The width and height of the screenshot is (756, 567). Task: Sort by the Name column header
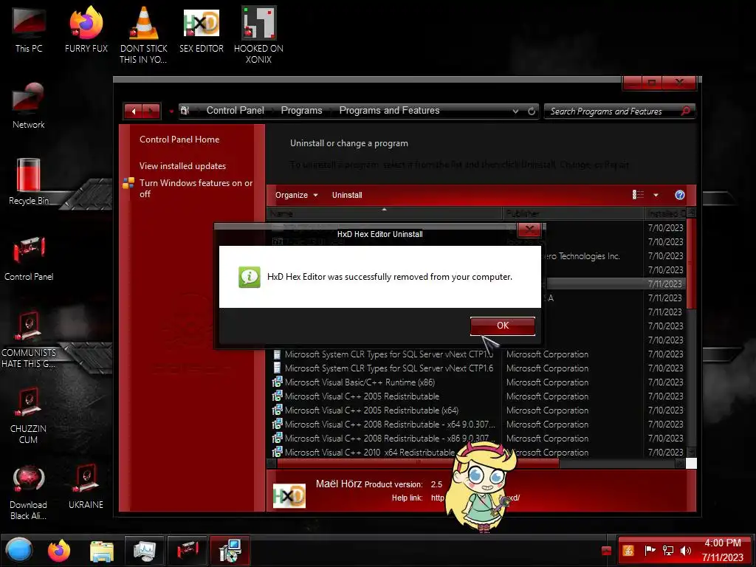(384, 213)
